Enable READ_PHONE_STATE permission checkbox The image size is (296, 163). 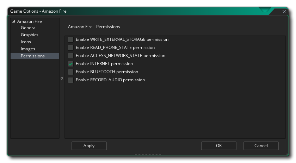[70, 48]
